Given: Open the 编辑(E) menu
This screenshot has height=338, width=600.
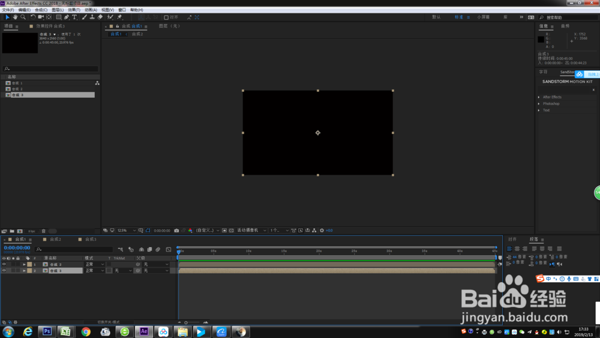Looking at the screenshot, I should click(24, 10).
